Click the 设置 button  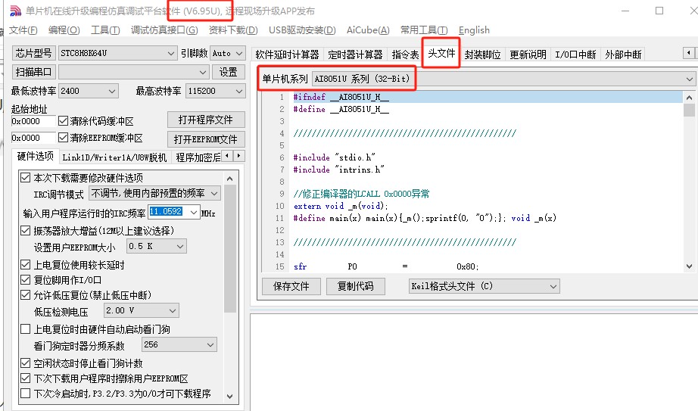[x=229, y=72]
